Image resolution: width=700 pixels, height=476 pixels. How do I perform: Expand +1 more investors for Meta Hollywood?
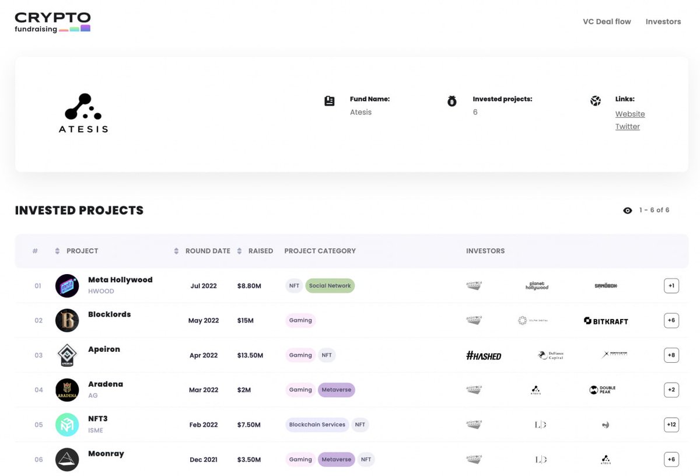coord(671,286)
